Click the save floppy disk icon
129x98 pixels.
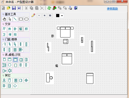14,8
